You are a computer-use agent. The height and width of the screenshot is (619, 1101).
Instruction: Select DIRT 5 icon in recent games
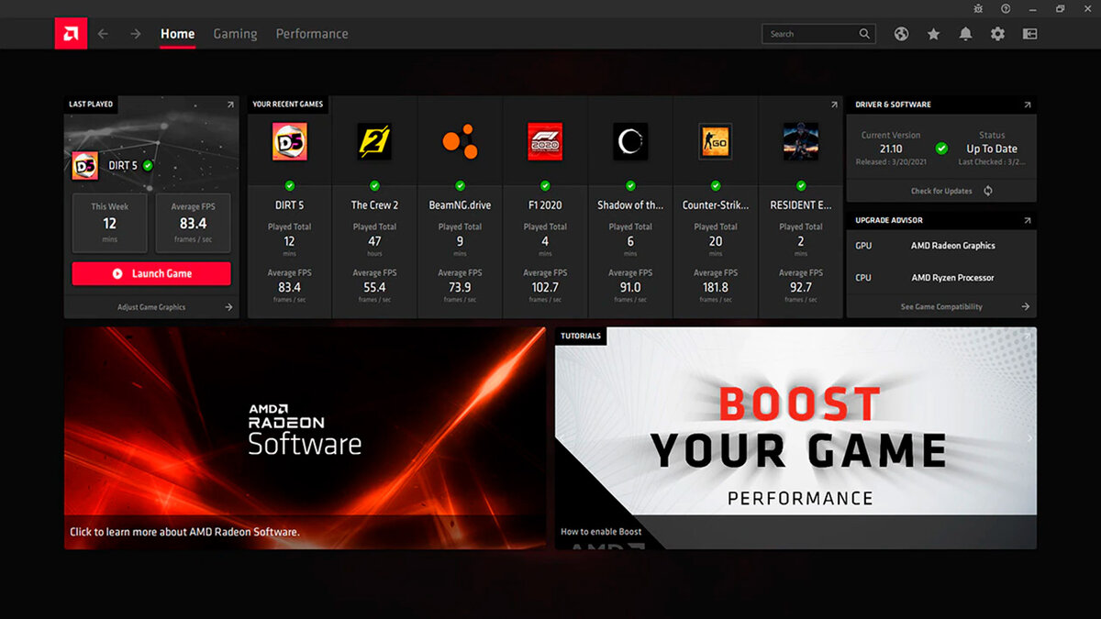click(290, 141)
